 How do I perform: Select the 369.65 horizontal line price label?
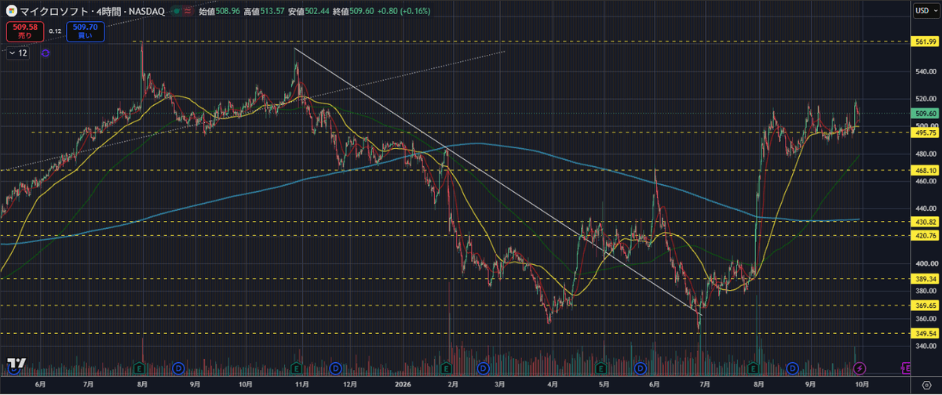pyautogui.click(x=923, y=306)
